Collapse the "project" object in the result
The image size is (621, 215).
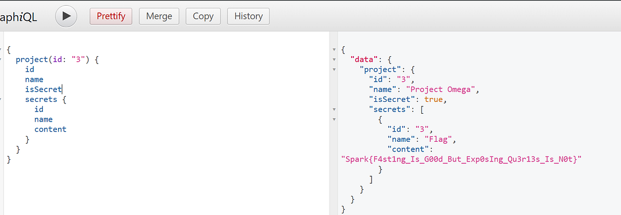coord(334,69)
